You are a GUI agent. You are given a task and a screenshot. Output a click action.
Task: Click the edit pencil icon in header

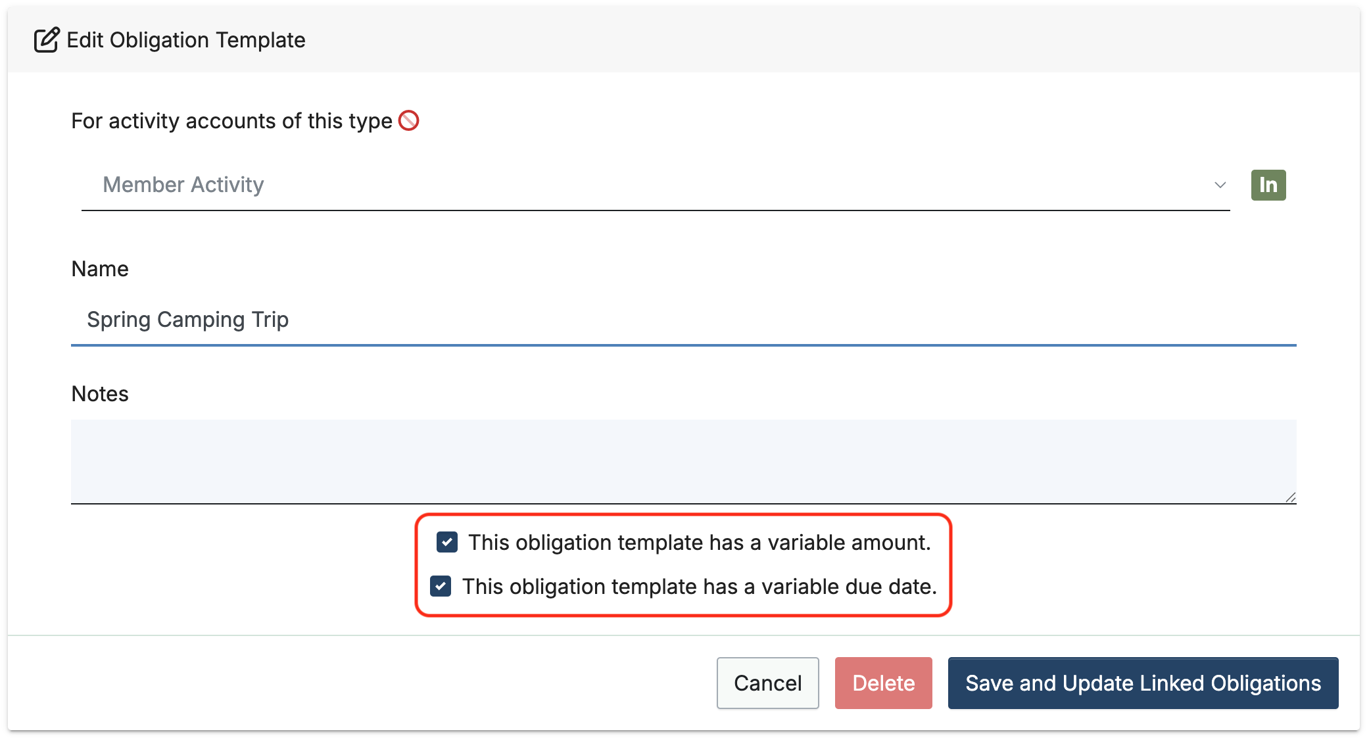coord(47,40)
